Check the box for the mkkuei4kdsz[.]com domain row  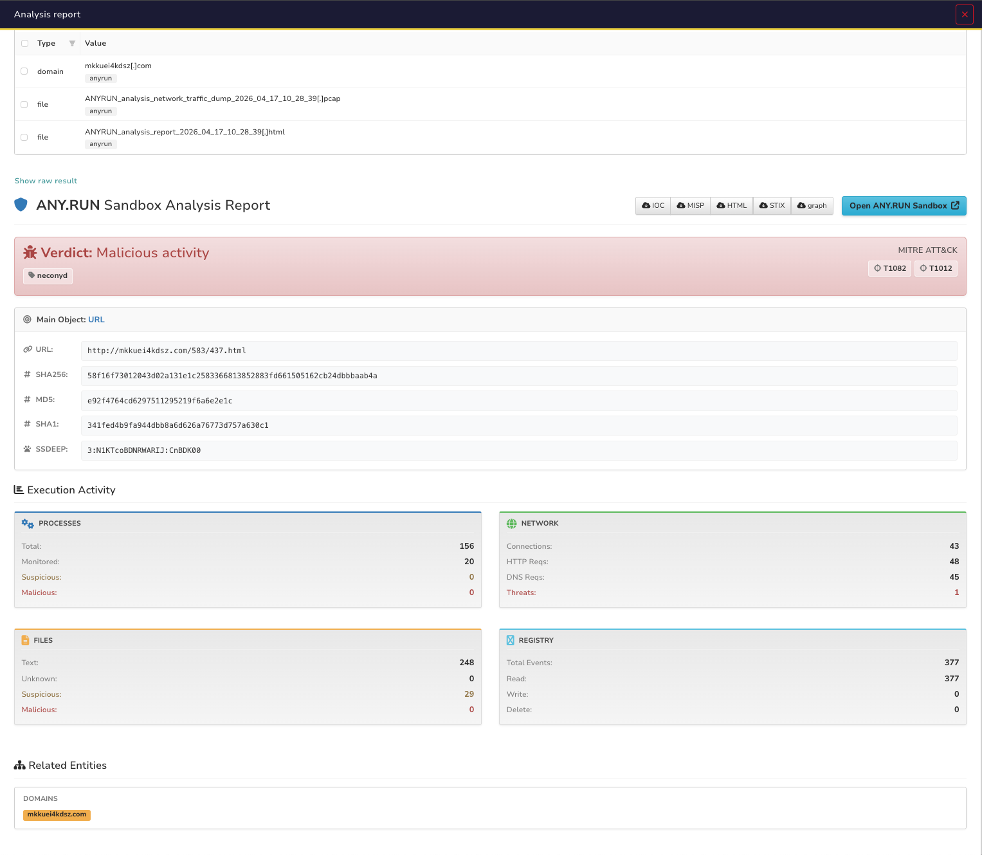[24, 71]
